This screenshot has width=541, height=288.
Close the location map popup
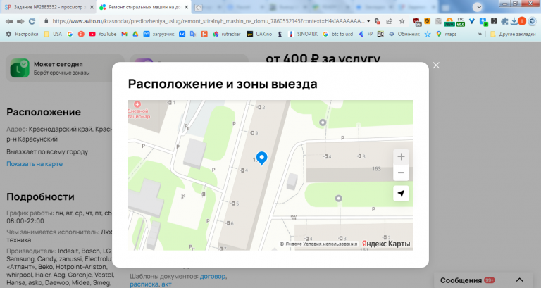coord(436,65)
